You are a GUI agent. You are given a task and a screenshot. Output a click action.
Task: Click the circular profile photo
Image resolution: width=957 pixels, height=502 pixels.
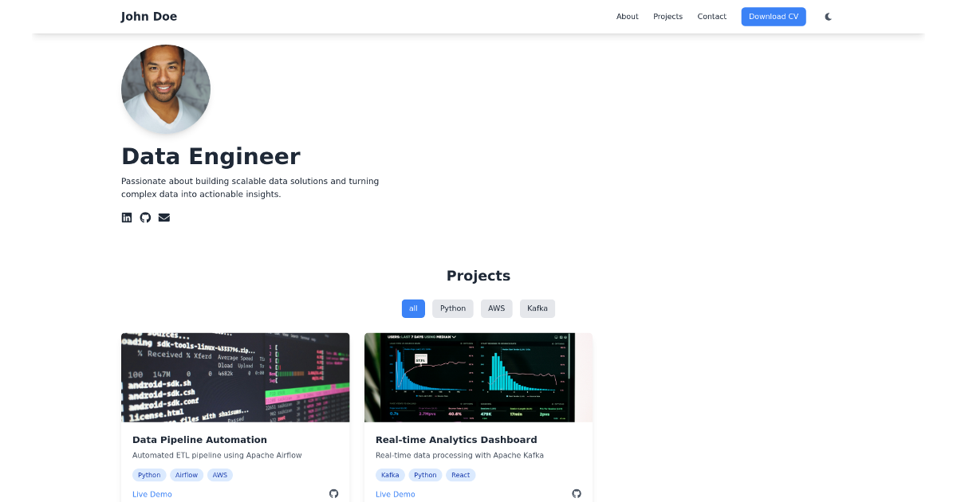(165, 89)
